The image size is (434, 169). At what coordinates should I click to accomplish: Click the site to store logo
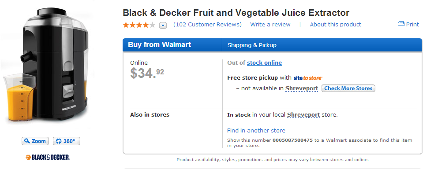pyautogui.click(x=308, y=78)
